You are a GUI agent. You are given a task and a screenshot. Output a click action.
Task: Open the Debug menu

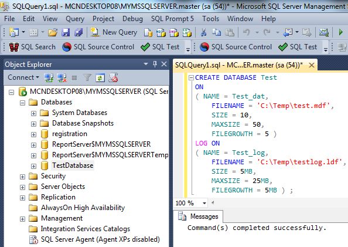132,19
